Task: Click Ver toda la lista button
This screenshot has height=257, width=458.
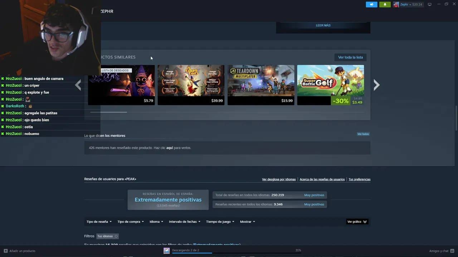Action: pos(350,57)
